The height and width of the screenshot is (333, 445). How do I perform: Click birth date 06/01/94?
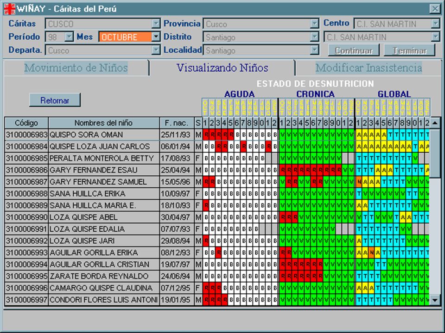pos(177,147)
